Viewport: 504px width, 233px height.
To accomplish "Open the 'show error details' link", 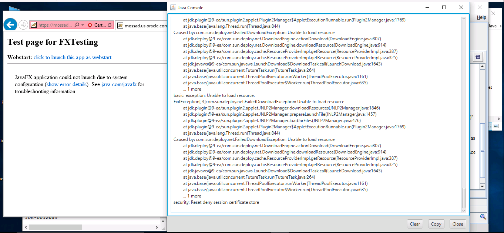I will click(x=67, y=84).
